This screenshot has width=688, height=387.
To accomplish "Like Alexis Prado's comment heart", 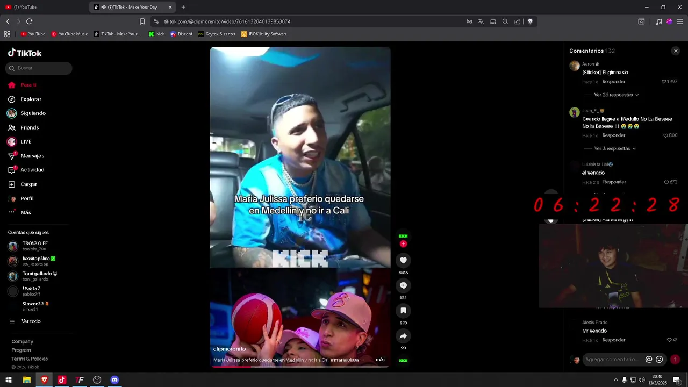I will click(x=669, y=340).
